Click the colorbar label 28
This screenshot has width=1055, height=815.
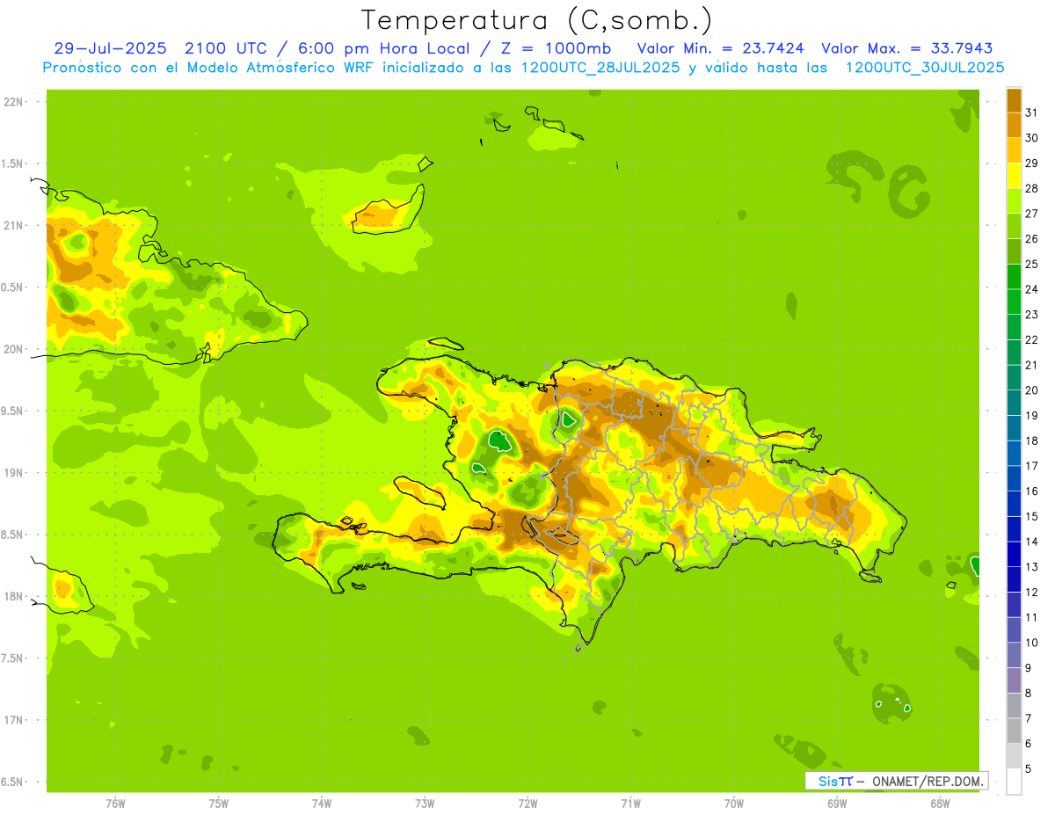[1031, 188]
